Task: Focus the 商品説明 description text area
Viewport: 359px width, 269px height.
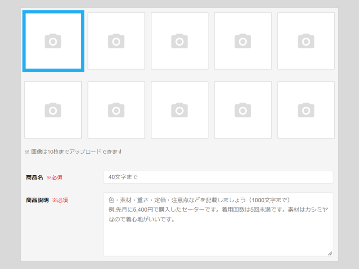Action: coord(219,225)
